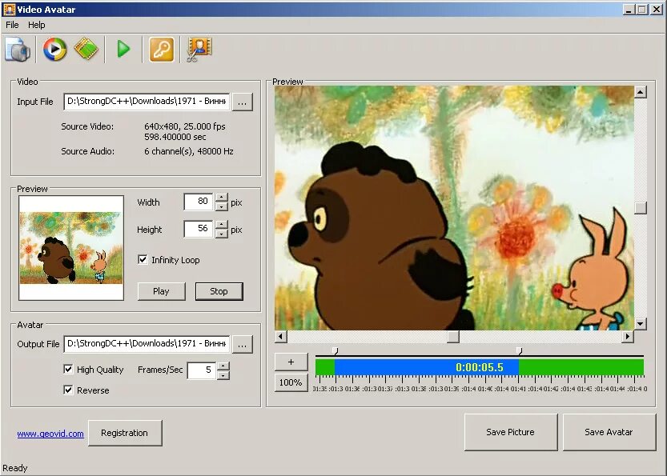Screen dimensions: 667x476
Task: Click the blue selected range on timeline
Action: click(426, 367)
